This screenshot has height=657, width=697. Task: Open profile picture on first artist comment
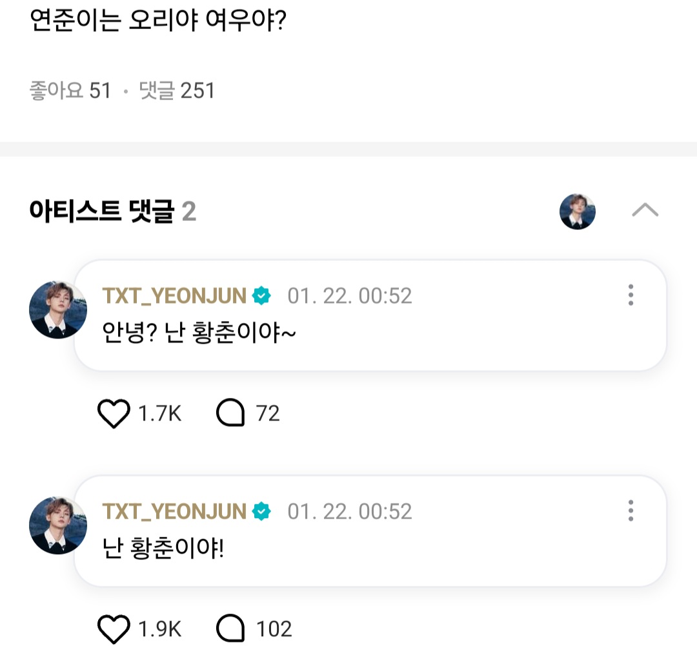(58, 309)
